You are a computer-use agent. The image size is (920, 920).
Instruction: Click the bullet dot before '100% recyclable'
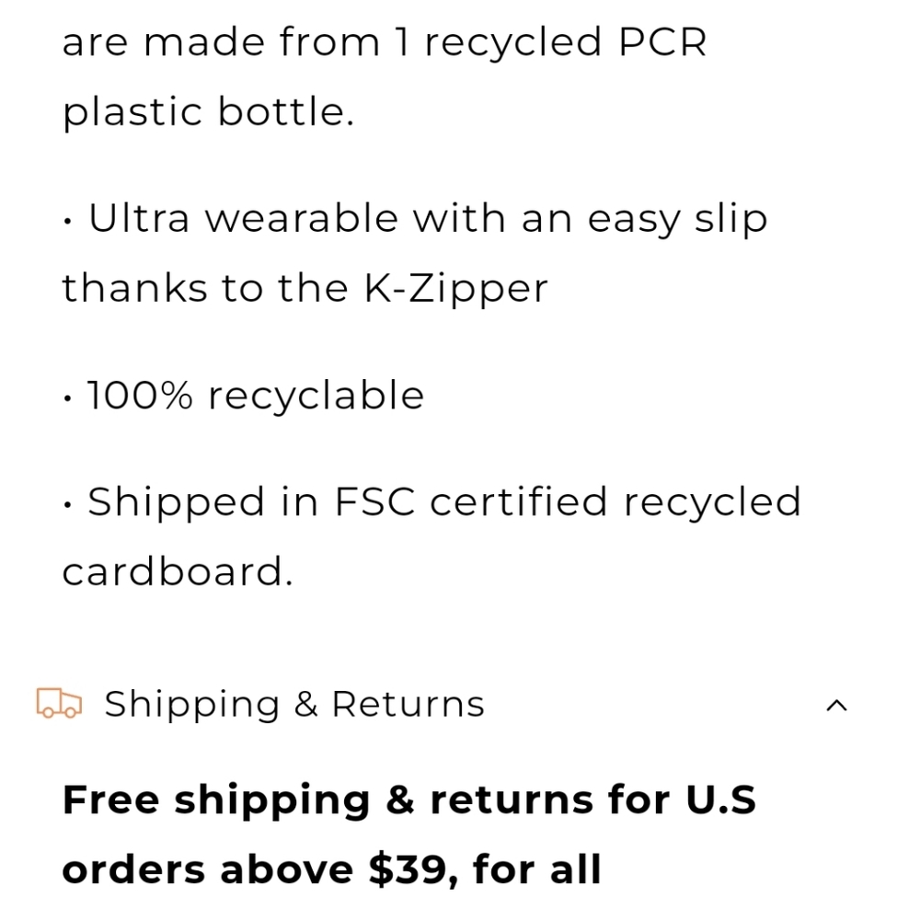[68, 399]
